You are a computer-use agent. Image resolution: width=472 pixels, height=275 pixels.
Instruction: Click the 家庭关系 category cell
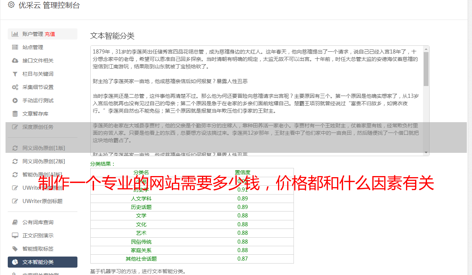(141, 250)
